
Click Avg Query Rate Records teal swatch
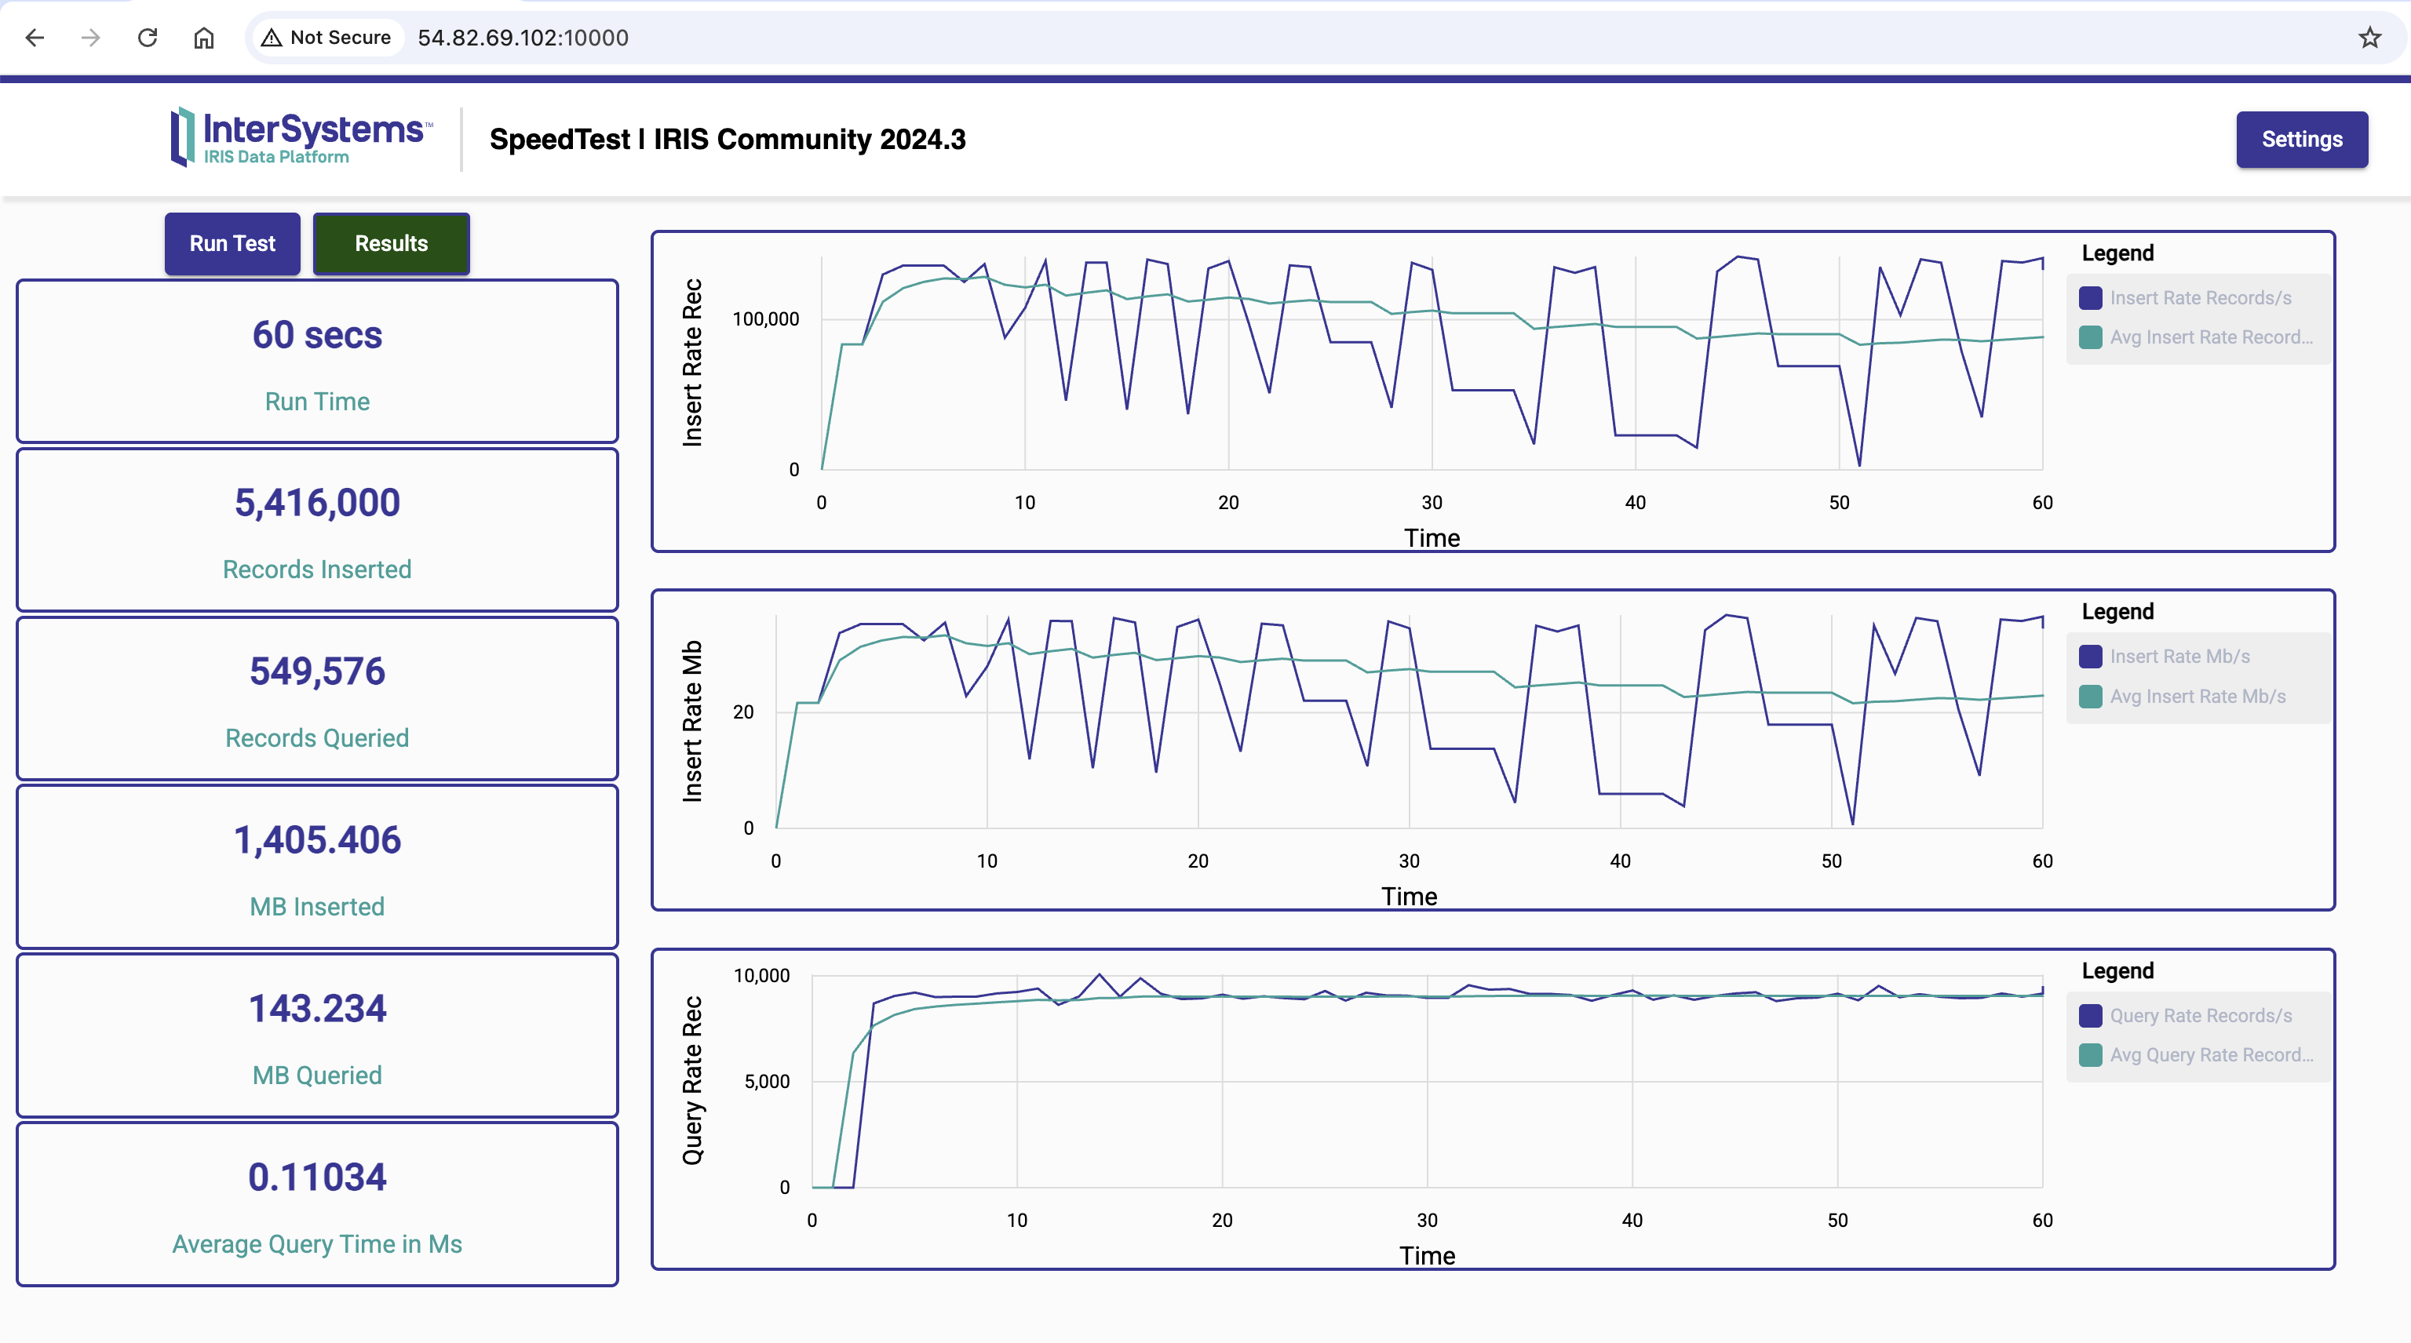pyautogui.click(x=2090, y=1055)
